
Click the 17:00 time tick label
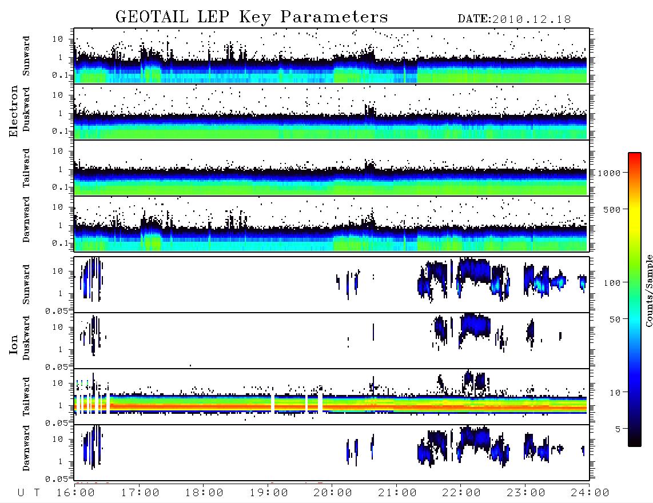coord(140,493)
